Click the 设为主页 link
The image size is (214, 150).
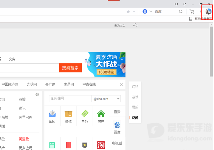[x=120, y=25]
